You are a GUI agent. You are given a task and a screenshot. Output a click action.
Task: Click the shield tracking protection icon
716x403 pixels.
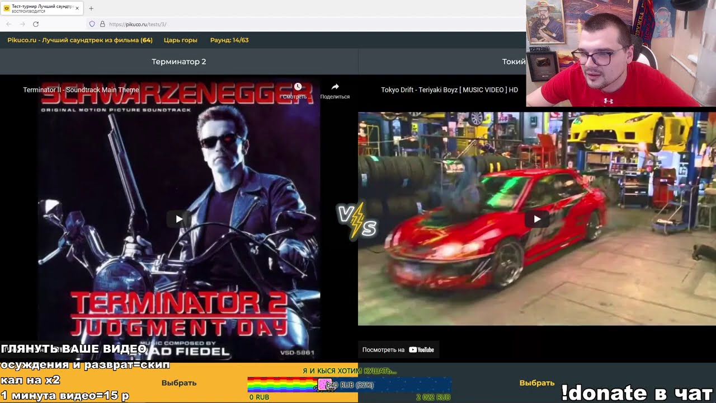92,24
